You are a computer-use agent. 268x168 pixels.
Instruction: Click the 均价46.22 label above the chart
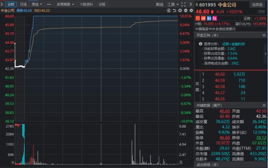(42, 10)
